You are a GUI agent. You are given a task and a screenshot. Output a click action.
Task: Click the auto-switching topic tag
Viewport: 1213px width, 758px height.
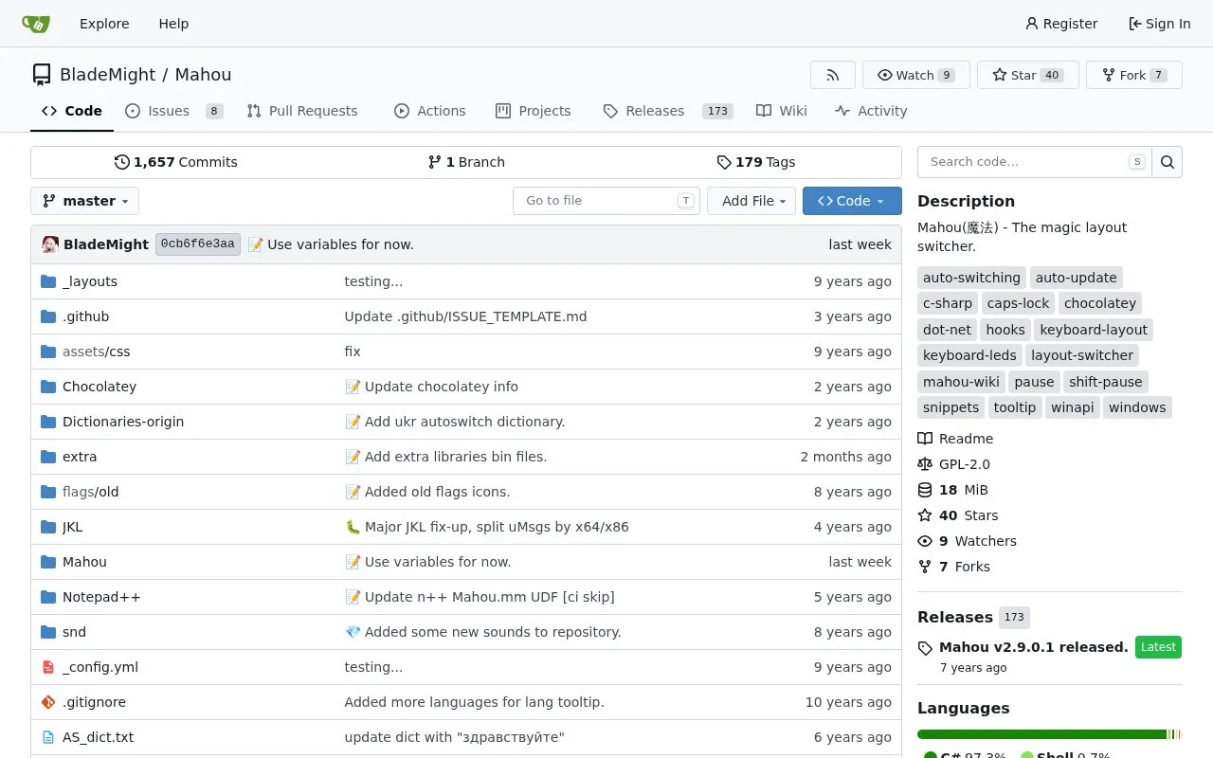[x=971, y=278]
